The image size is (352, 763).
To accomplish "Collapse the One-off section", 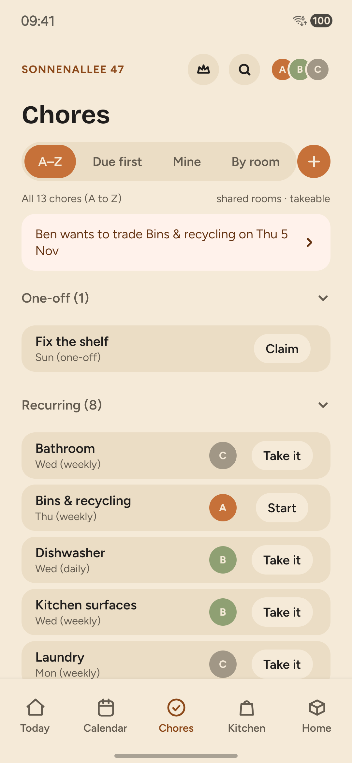I will tap(323, 298).
